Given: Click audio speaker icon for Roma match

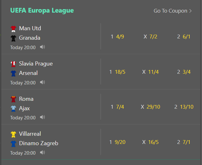Looking at the screenshot, I should pos(42,117).
